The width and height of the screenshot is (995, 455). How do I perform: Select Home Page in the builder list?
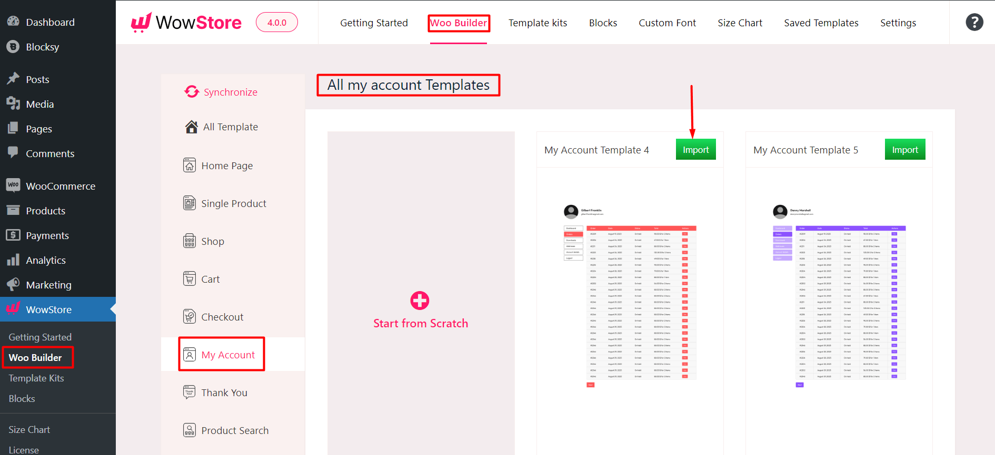227,166
